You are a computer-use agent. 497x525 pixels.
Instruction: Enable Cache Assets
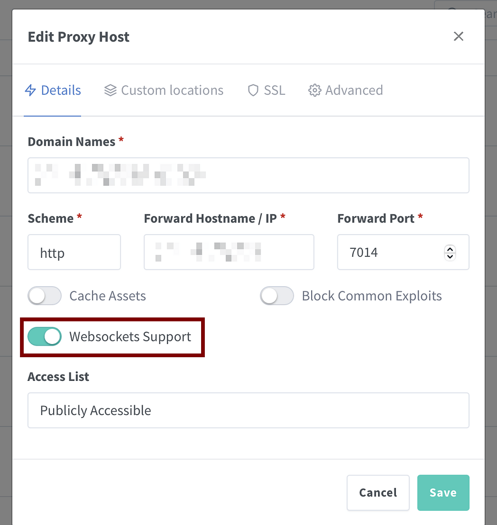click(x=44, y=296)
